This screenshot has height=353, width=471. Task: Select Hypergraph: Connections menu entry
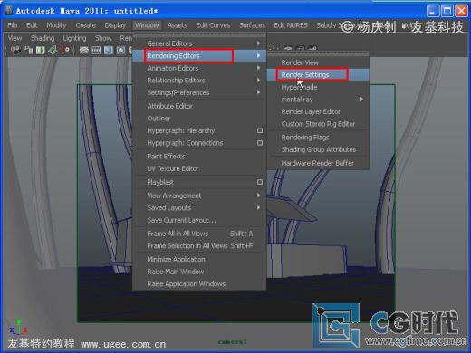pos(185,143)
